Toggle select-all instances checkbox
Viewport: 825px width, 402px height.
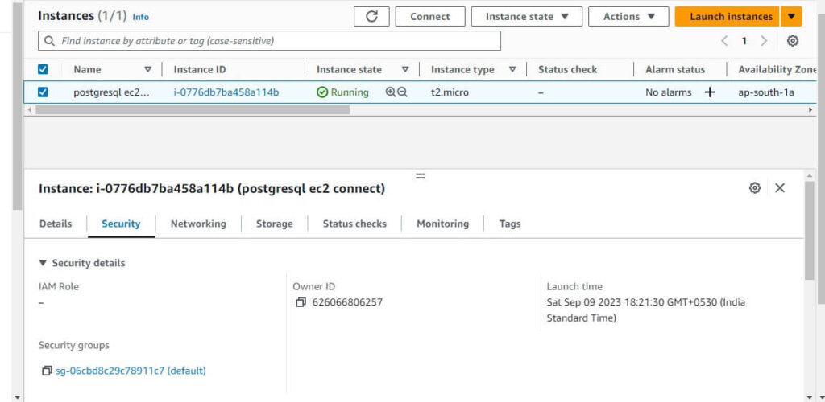pyautogui.click(x=44, y=69)
